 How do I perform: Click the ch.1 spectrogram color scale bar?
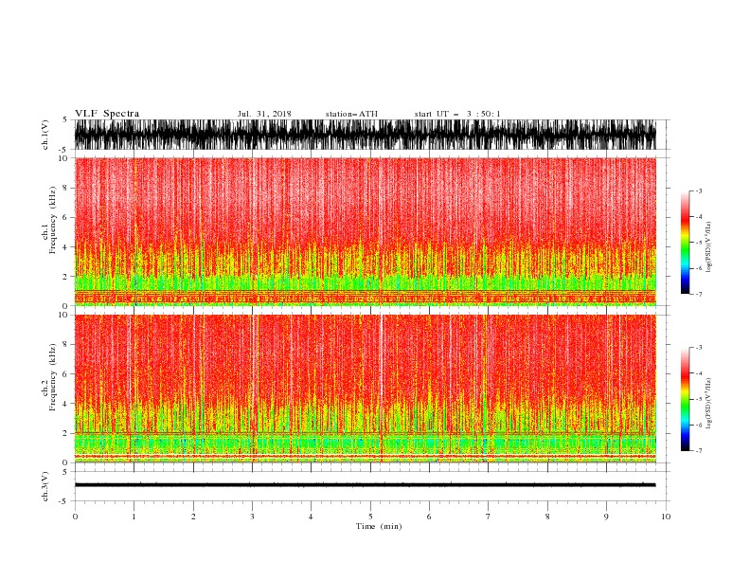tap(685, 243)
